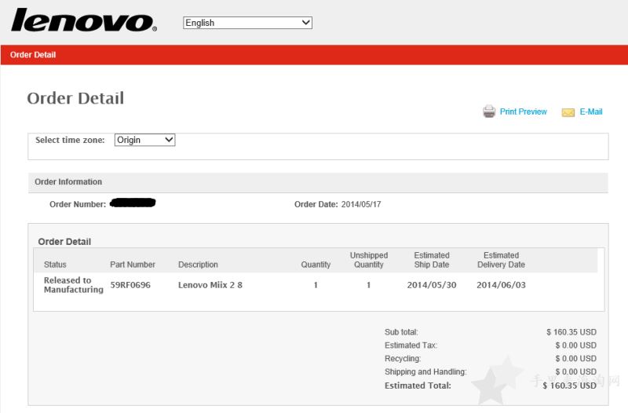Viewport: 628px width, 413px height.
Task: Click order date 2014/05/17
Action: [x=361, y=204]
